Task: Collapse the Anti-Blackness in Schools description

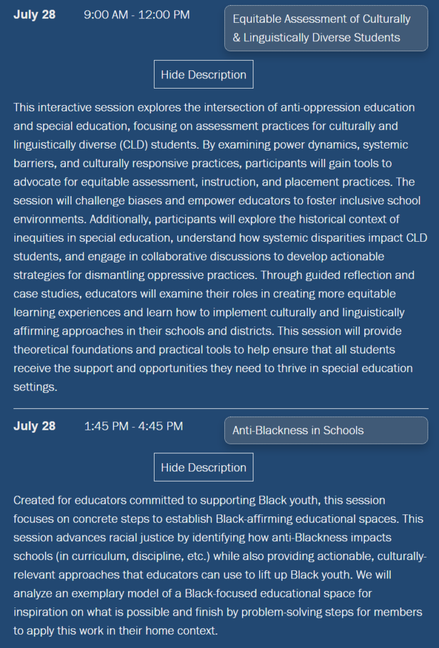Action: [x=203, y=468]
